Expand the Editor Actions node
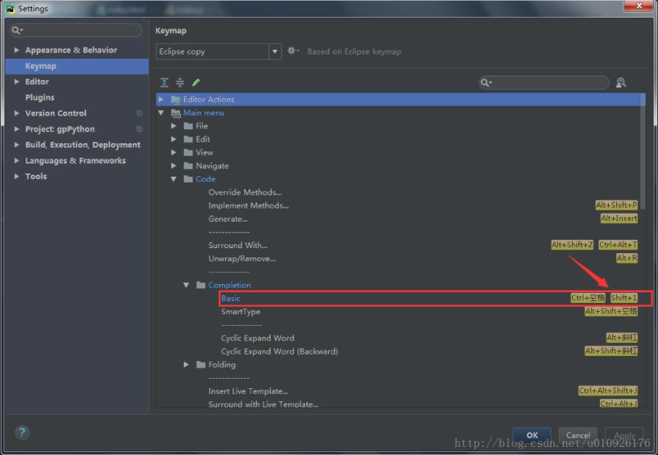This screenshot has height=455, width=658. coord(161,99)
